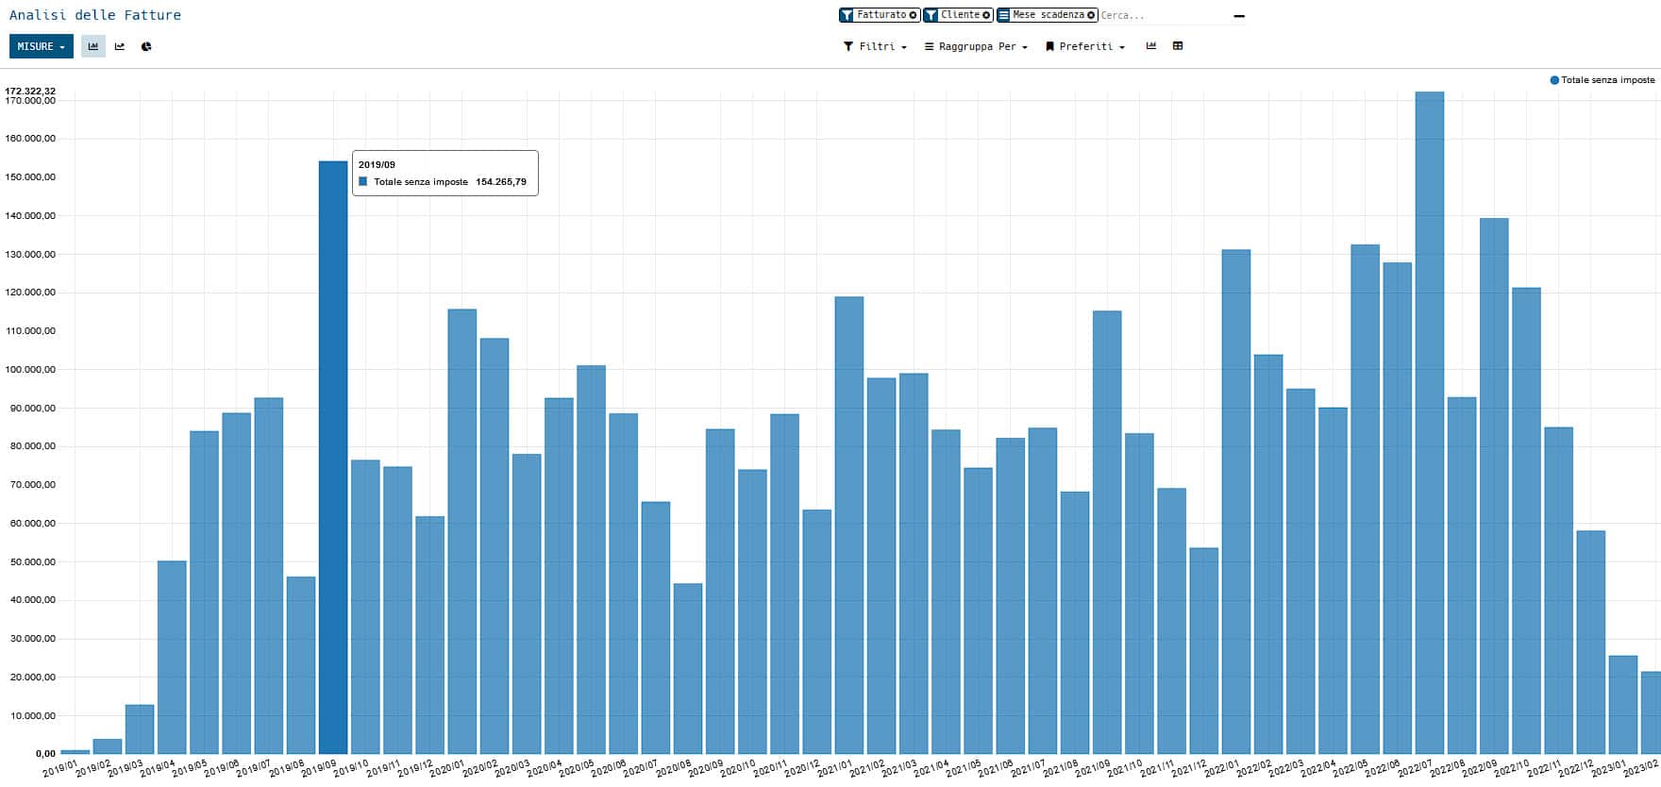Switch to line chart mode
This screenshot has height=787, width=1661.
tap(120, 46)
